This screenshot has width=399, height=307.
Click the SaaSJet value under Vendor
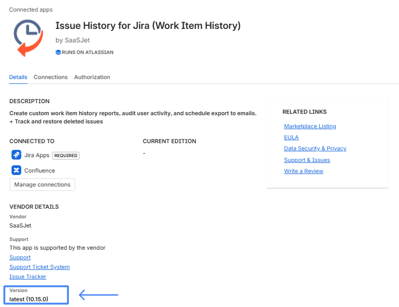click(x=20, y=226)
